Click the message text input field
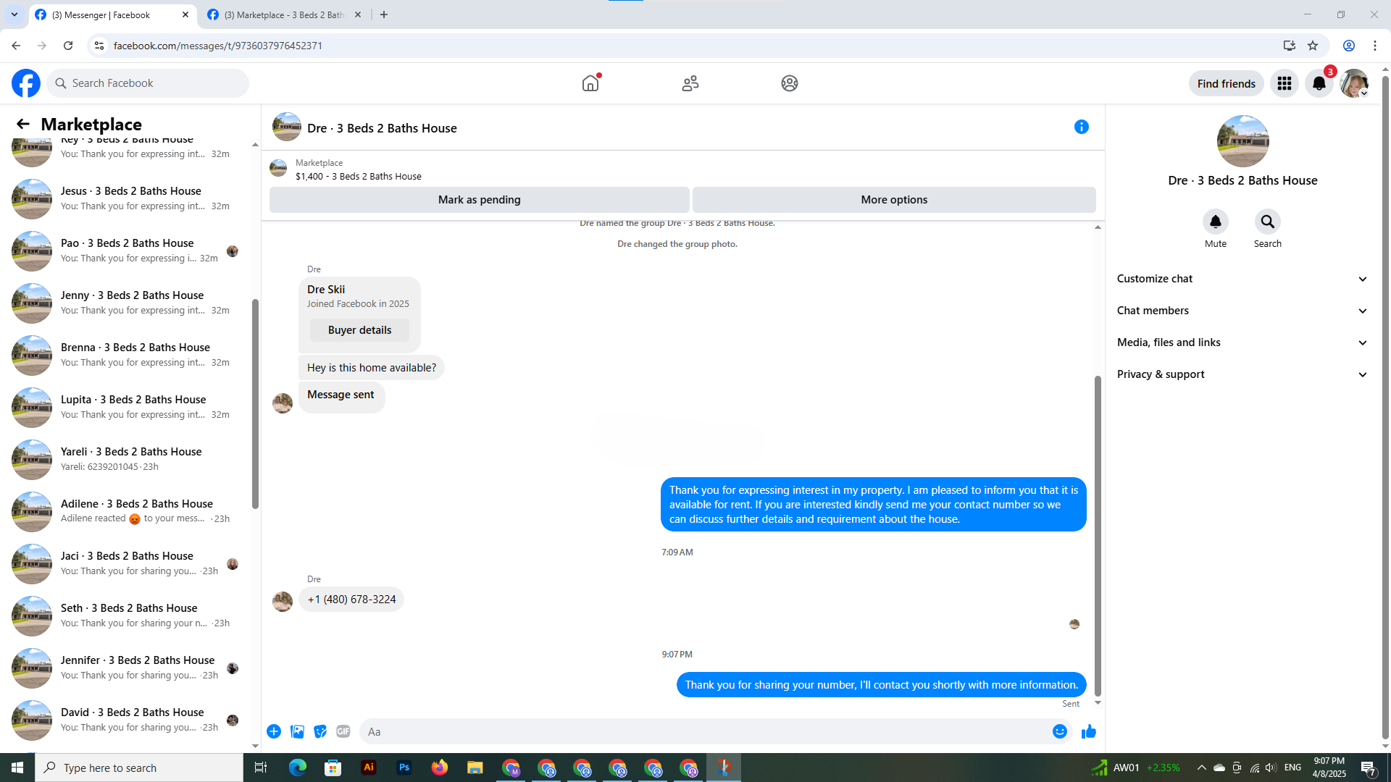The height and width of the screenshot is (782, 1391). [703, 731]
